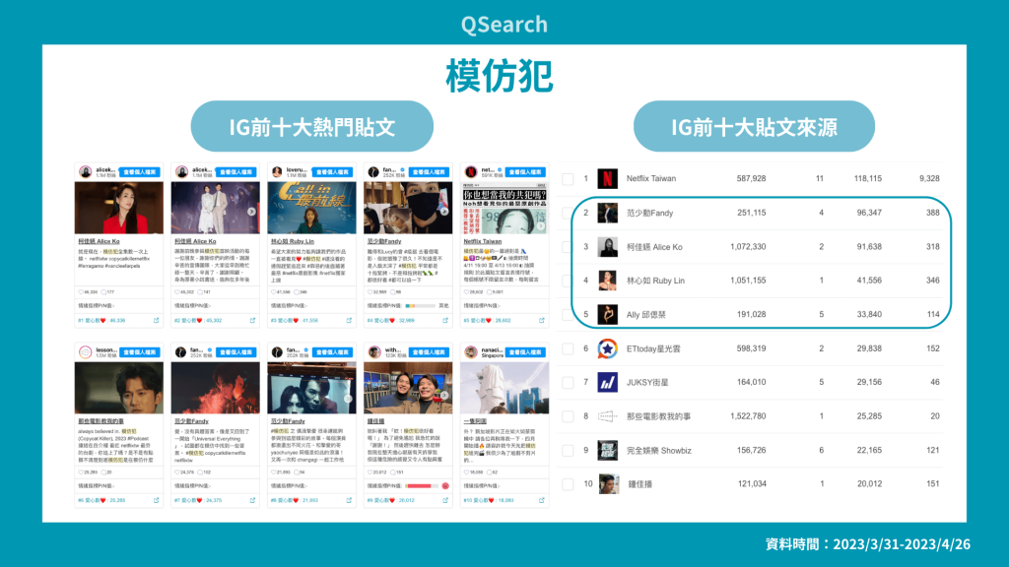Open external link icon on #9 post card
This screenshot has height=567, width=1009.
point(445,500)
